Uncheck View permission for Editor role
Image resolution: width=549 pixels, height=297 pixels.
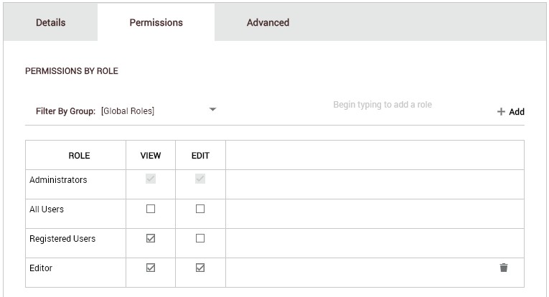151,268
